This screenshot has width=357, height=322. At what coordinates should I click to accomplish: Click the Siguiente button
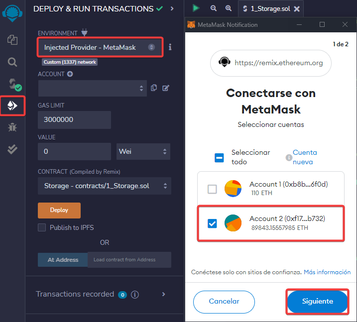click(x=317, y=302)
